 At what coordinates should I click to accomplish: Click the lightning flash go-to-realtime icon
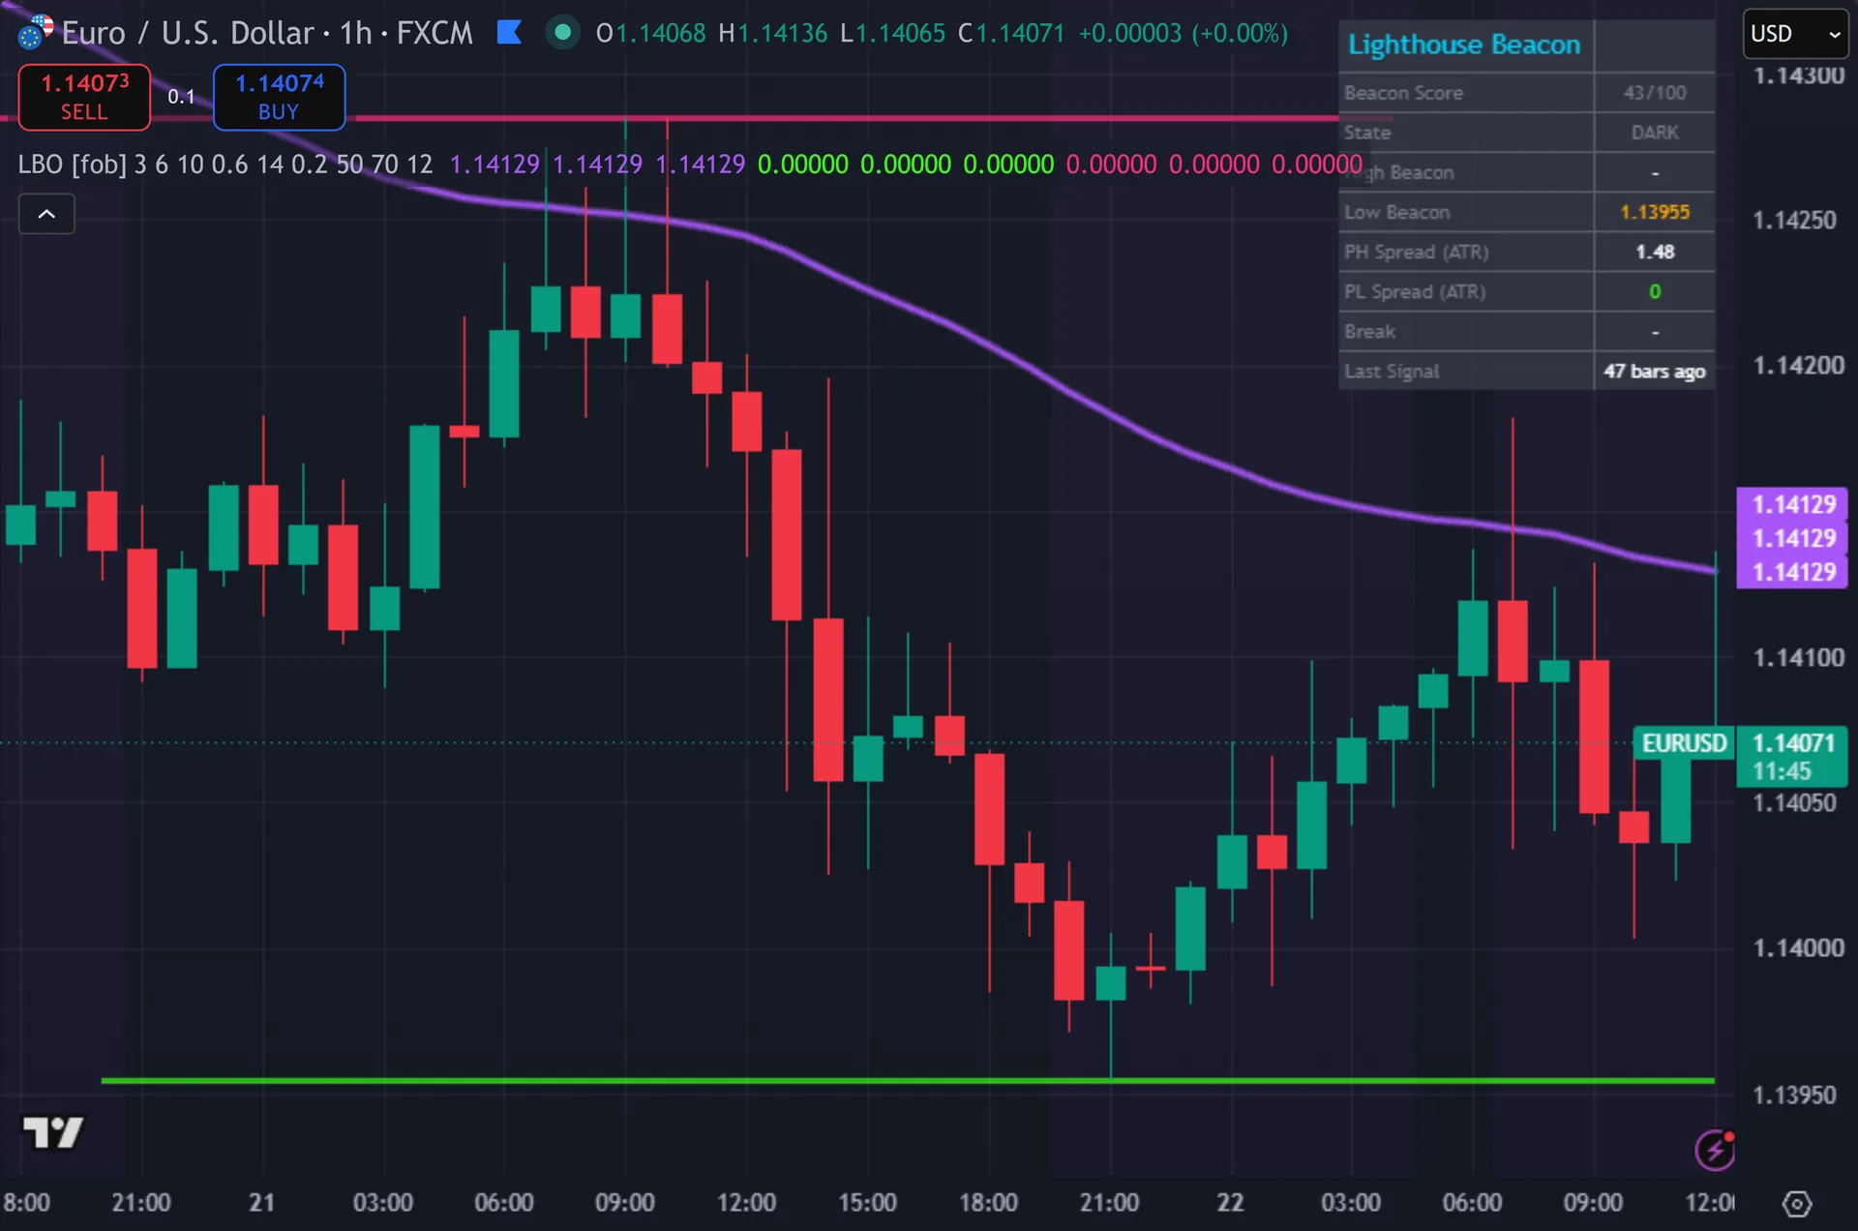(1715, 1150)
